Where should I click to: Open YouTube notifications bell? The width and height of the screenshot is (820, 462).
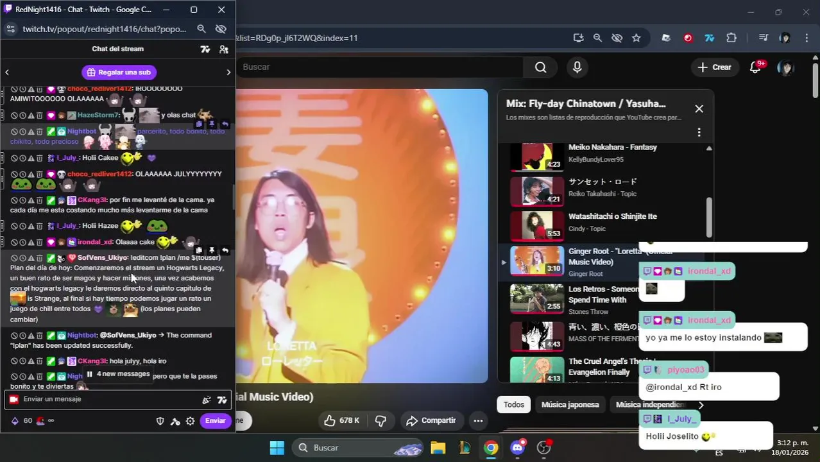(756, 67)
